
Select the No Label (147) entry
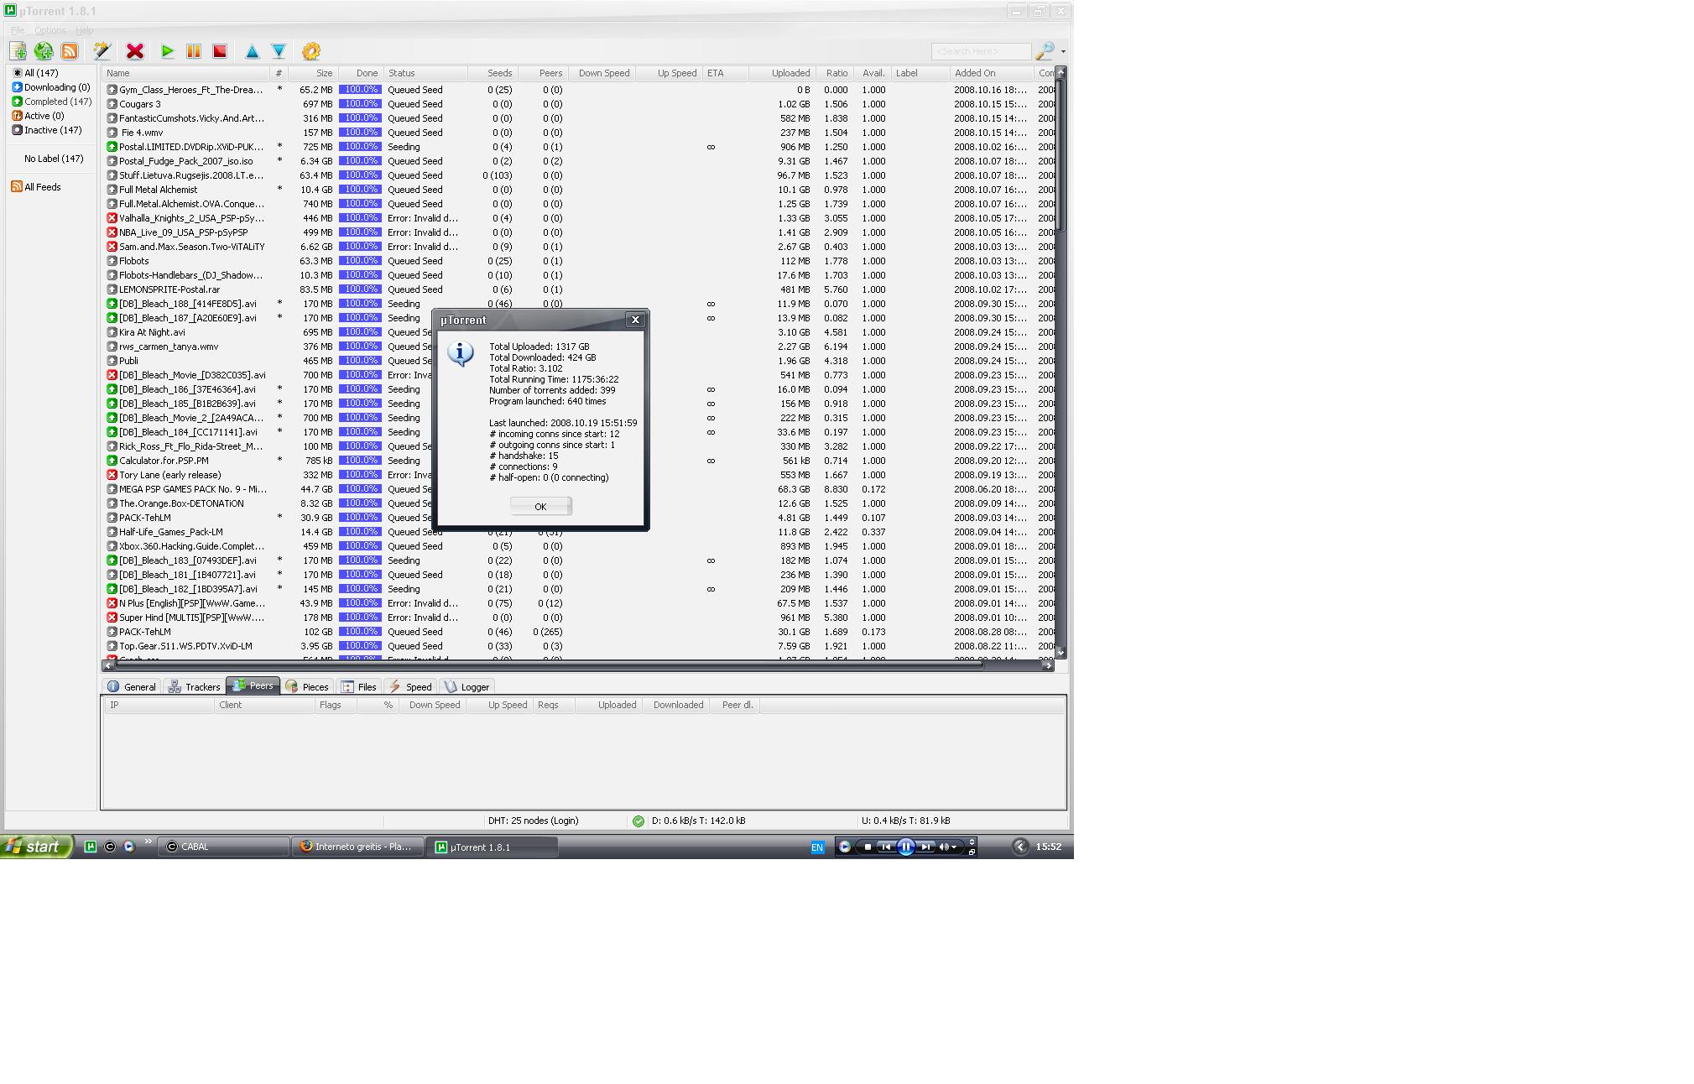[x=54, y=159]
